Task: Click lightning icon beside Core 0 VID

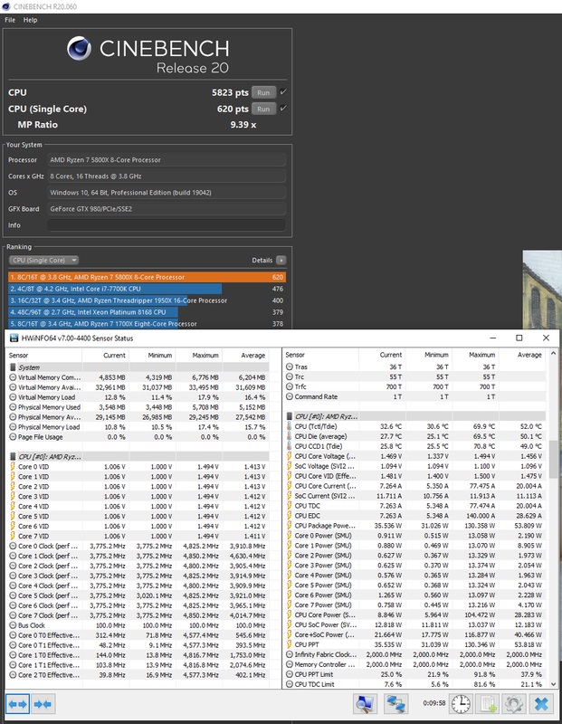Action: 13,467
